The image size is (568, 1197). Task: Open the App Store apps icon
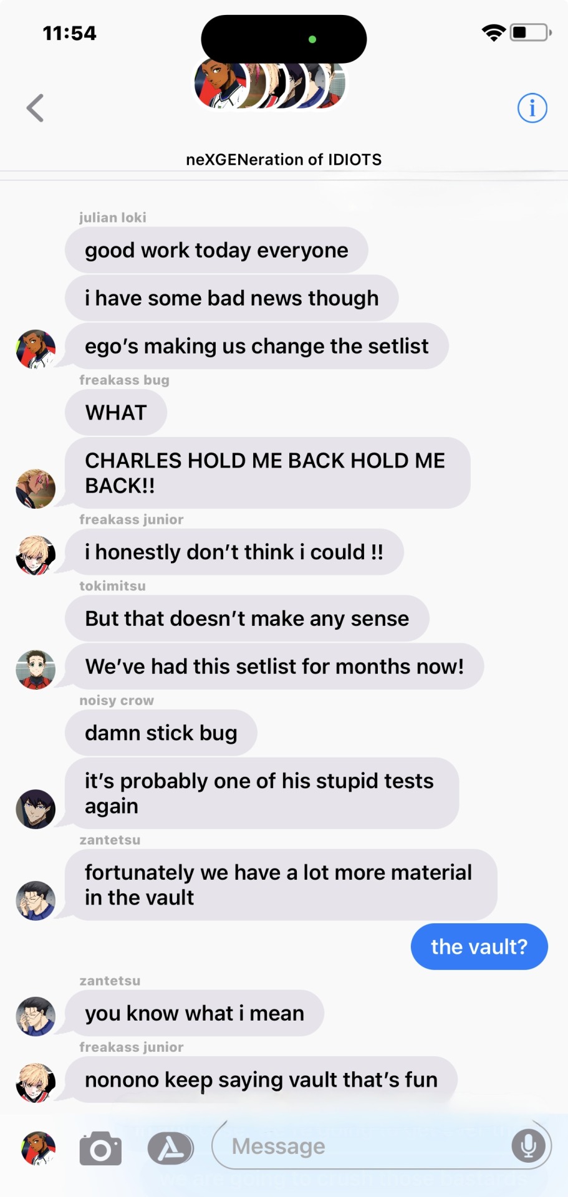coord(170,1148)
